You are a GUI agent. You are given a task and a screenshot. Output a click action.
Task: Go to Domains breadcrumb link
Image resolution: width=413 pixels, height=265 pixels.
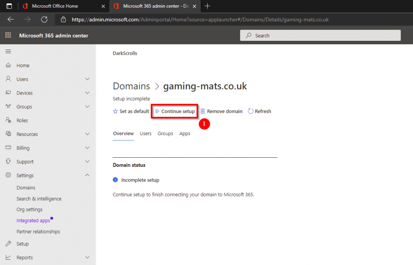tap(131, 86)
